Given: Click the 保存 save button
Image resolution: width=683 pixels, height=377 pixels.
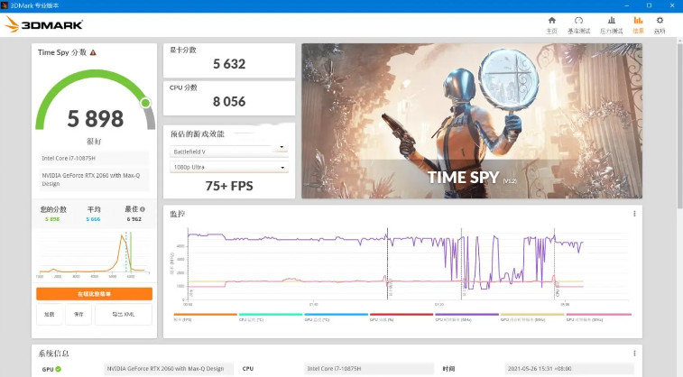Looking at the screenshot, I should click(x=78, y=314).
